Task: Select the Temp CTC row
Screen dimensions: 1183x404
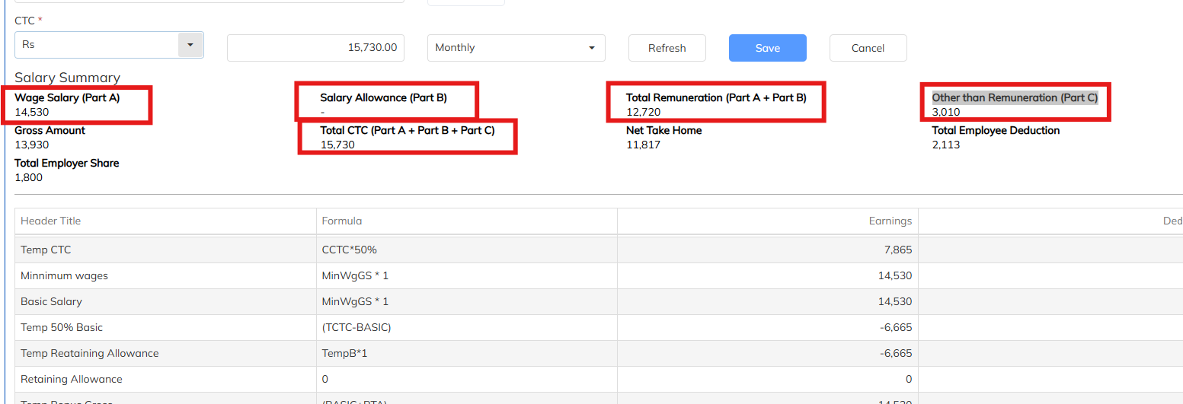Action: pyautogui.click(x=46, y=250)
